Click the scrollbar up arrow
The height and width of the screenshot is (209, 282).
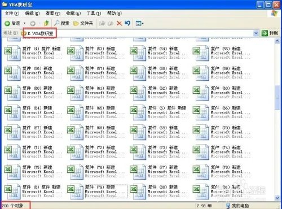point(277,41)
